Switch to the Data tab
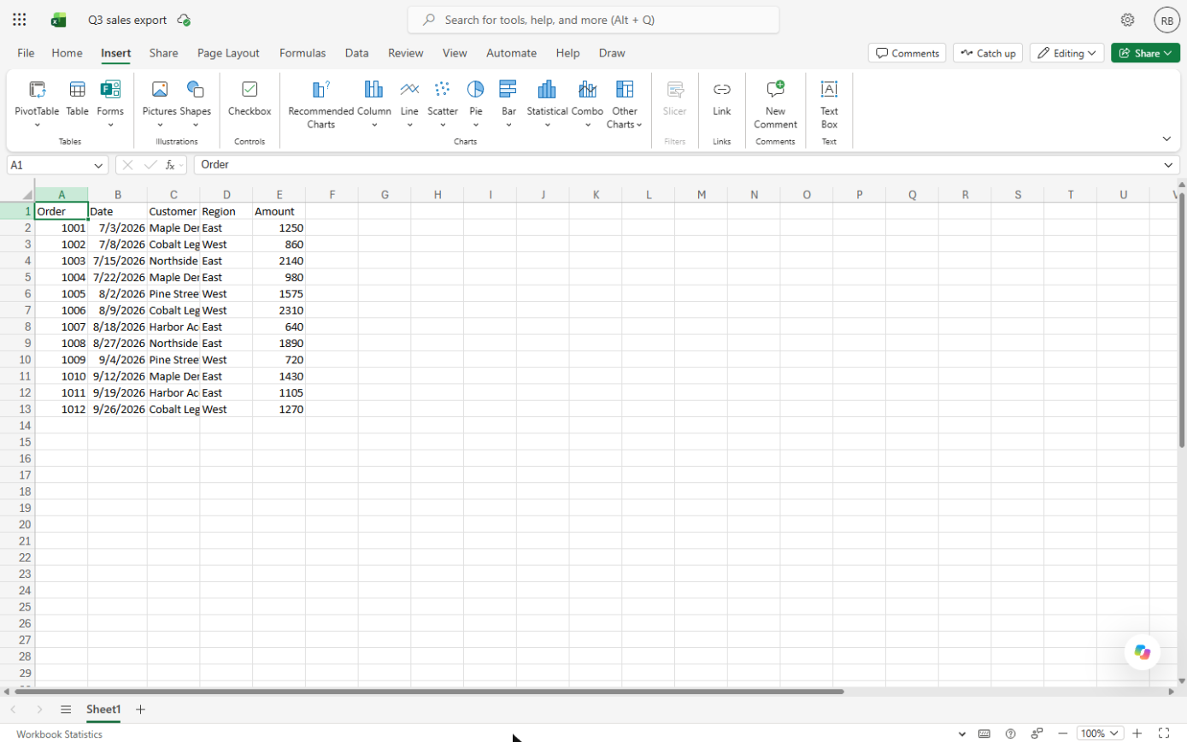Image resolution: width=1187 pixels, height=742 pixels. tap(356, 53)
